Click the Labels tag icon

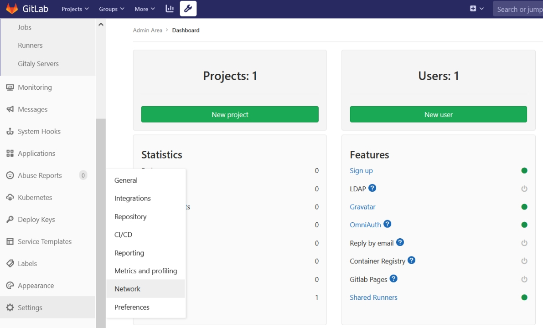pos(10,264)
